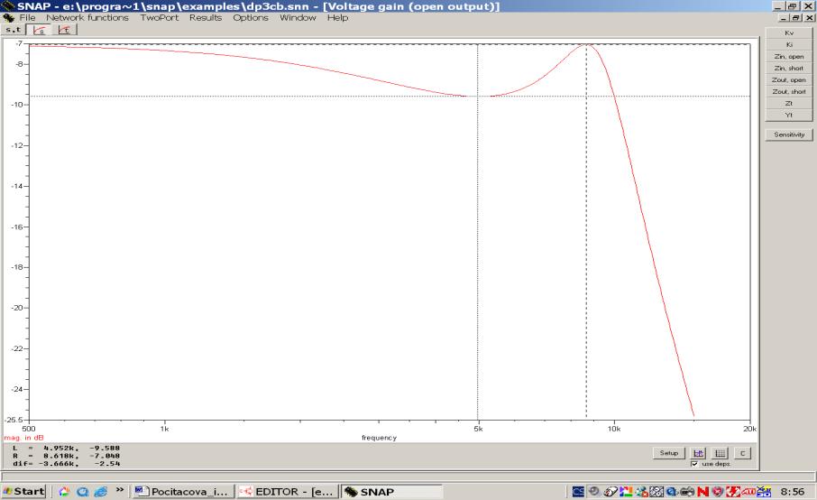817x500 pixels.
Task: Select the frequency-domain (s) plot tab
Action: coord(39,30)
